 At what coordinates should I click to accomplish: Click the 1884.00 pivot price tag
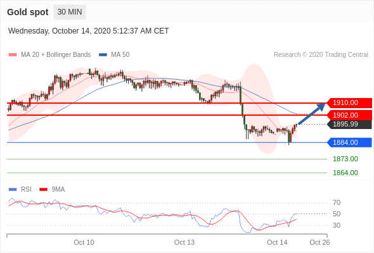pyautogui.click(x=349, y=142)
